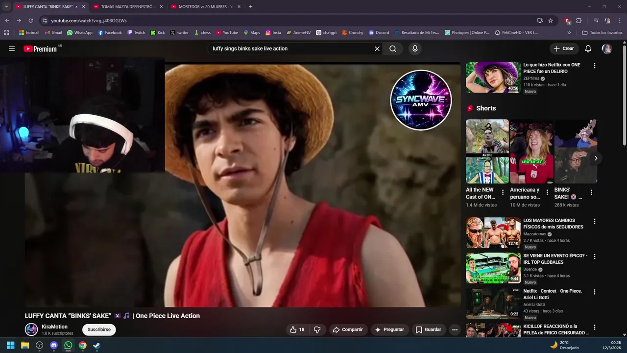Open IRL TOP GLOBALES video thumbnail

pyautogui.click(x=493, y=268)
